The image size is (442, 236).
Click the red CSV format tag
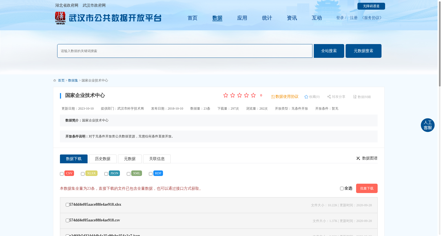coord(69,173)
